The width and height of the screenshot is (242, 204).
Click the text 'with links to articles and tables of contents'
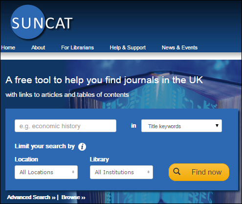[x=67, y=95]
